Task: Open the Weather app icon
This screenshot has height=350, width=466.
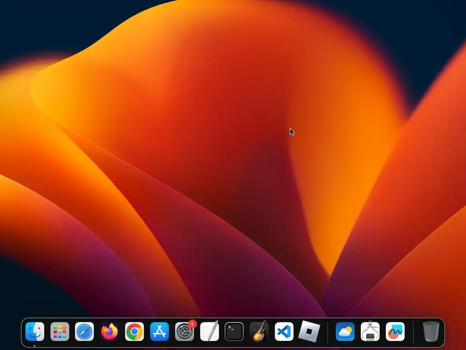Action: [x=345, y=331]
